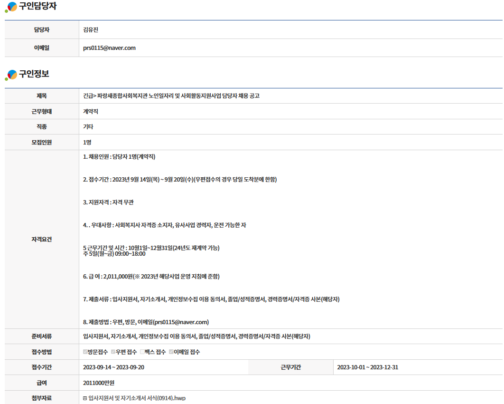Toggle the 우편 접수 checkbox
Image resolution: width=504 pixels, height=404 pixels.
[x=113, y=352]
